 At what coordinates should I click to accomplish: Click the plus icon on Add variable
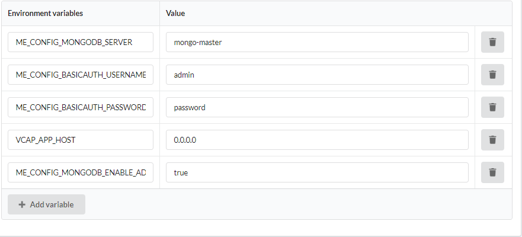point(22,204)
